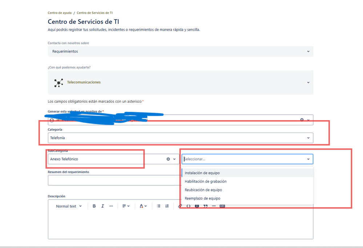Clear the SubCategoría Anexo Telefónico selection
The width and height of the screenshot is (363, 248).
click(x=168, y=159)
